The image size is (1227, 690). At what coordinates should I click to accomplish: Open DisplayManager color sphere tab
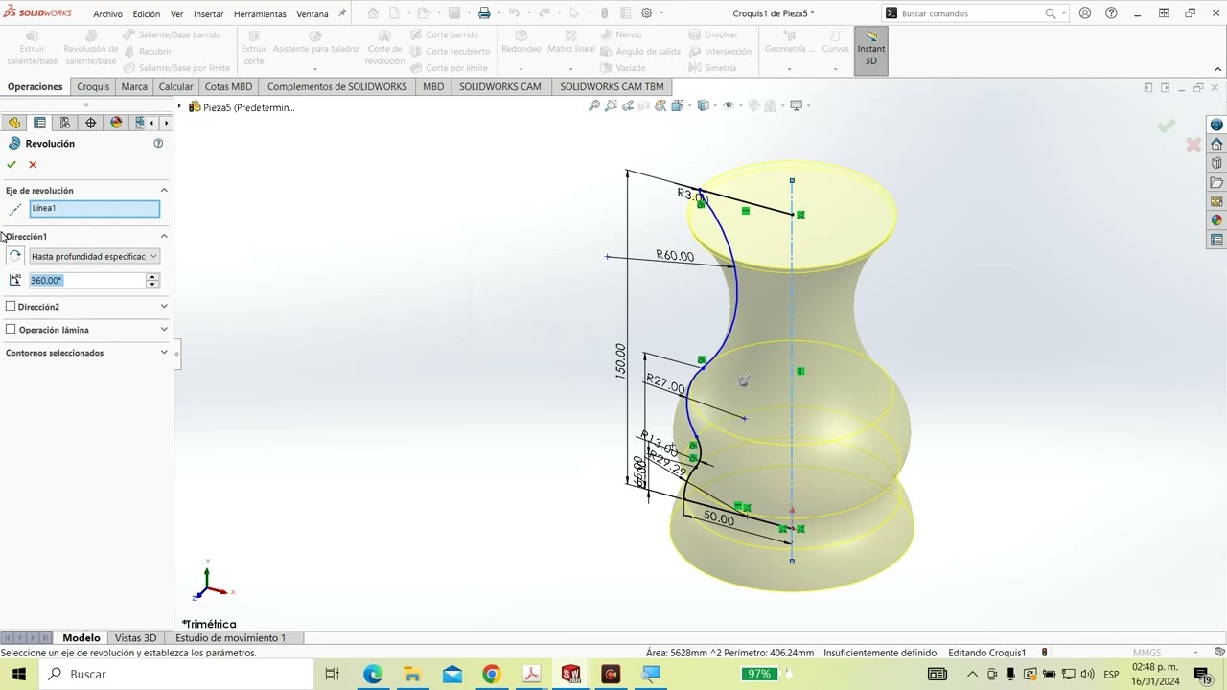pos(116,123)
